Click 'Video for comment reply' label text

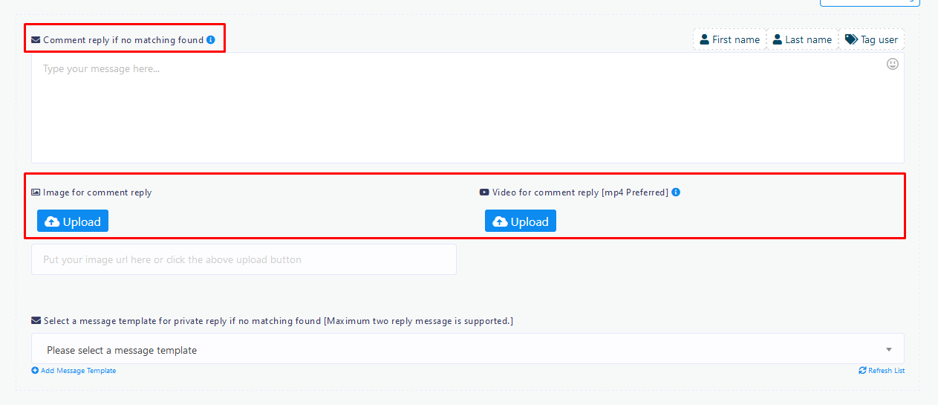pyautogui.click(x=545, y=192)
